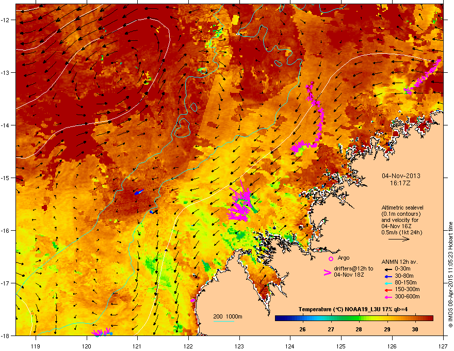
Task: Click the '300-600m' depth label
Action: tap(407, 296)
